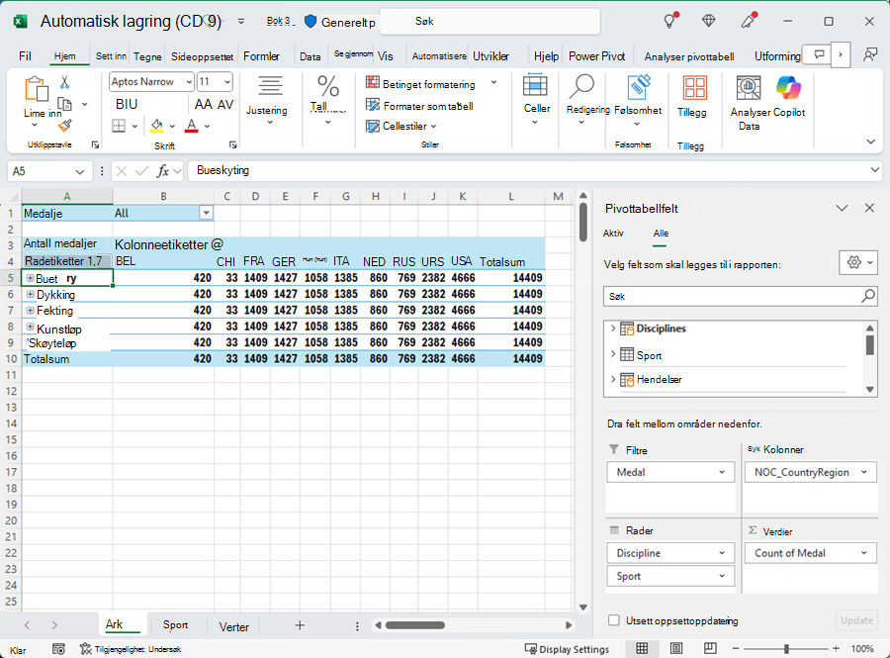The height and width of the screenshot is (658, 890).
Task: Click the lightbulb ideas icon in title bar
Action: [670, 21]
